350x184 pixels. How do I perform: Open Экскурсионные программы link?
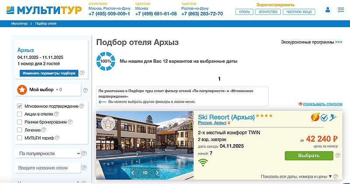(311, 42)
